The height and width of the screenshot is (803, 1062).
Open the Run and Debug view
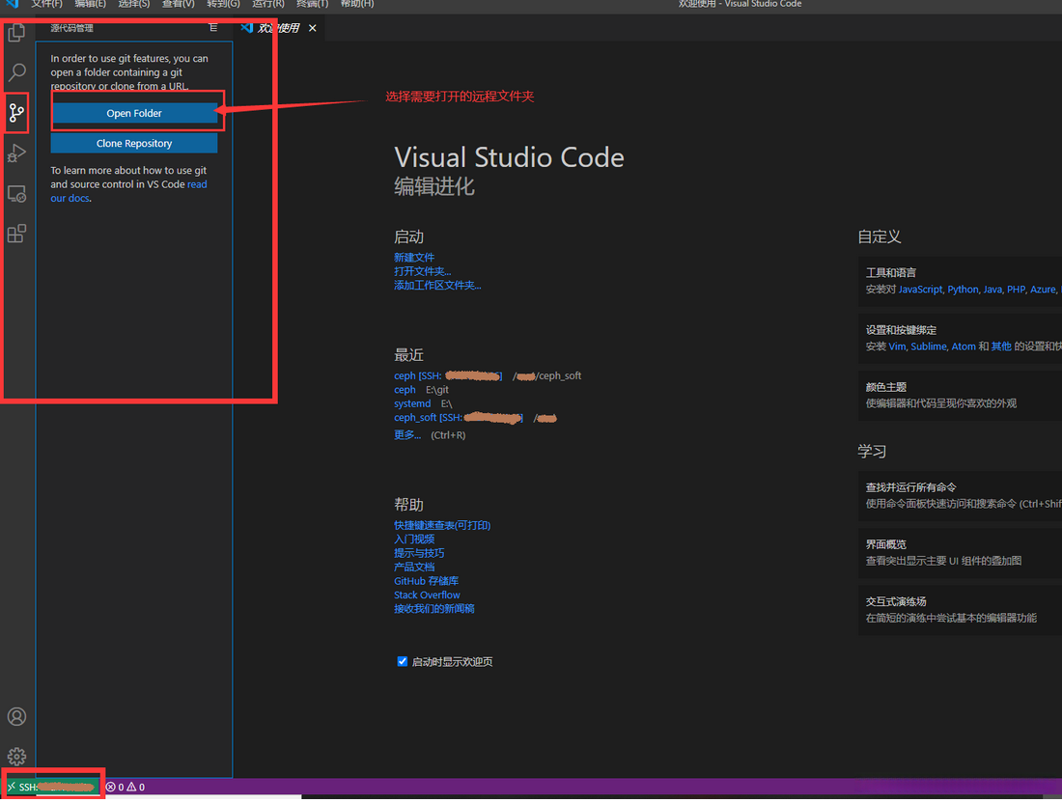point(16,152)
